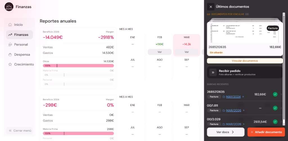The height and width of the screenshot is (141, 288).
Task: Click green check on 00/1.811 row
Action: [275, 108]
